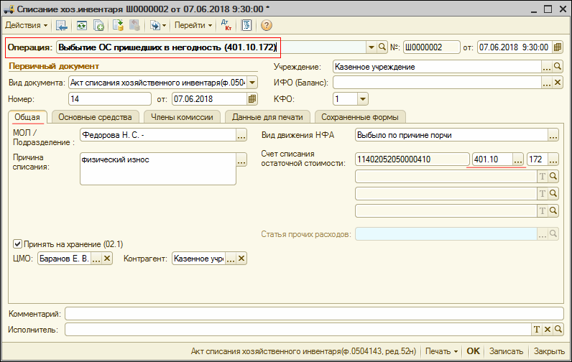Open the Действия menu
Image resolution: width=572 pixels, height=362 pixels.
27,26
